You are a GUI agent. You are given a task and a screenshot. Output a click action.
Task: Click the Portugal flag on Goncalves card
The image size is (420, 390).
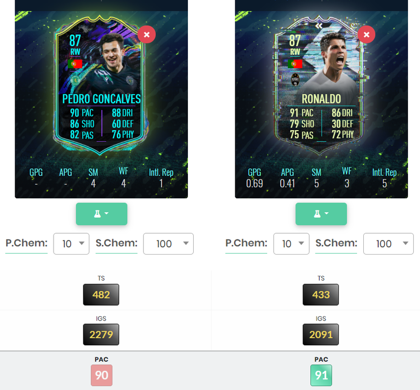tap(75, 64)
